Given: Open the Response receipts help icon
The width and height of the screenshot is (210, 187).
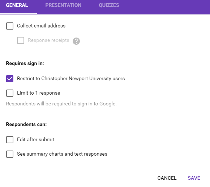Looking at the screenshot, I should coord(76,41).
